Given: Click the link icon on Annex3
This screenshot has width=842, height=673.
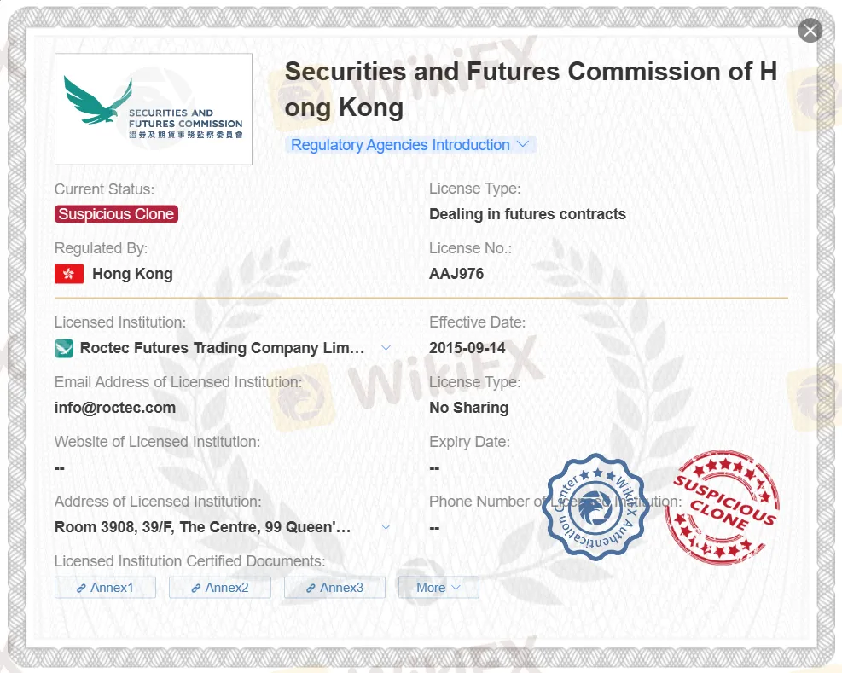Looking at the screenshot, I should point(311,589).
